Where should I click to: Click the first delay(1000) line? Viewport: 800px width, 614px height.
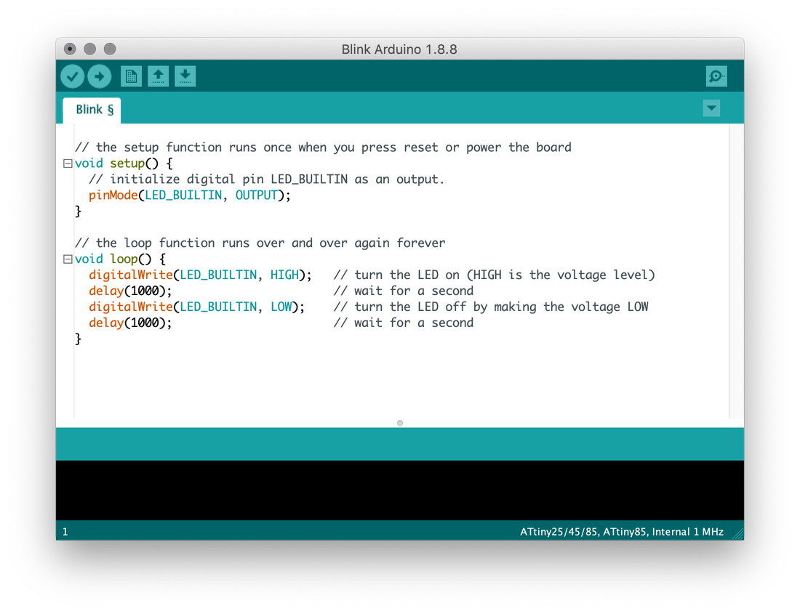[130, 291]
